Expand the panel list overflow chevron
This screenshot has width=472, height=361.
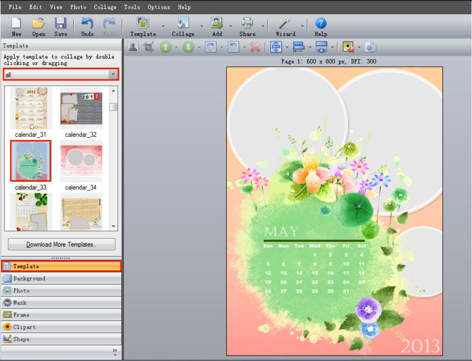pyautogui.click(x=115, y=350)
